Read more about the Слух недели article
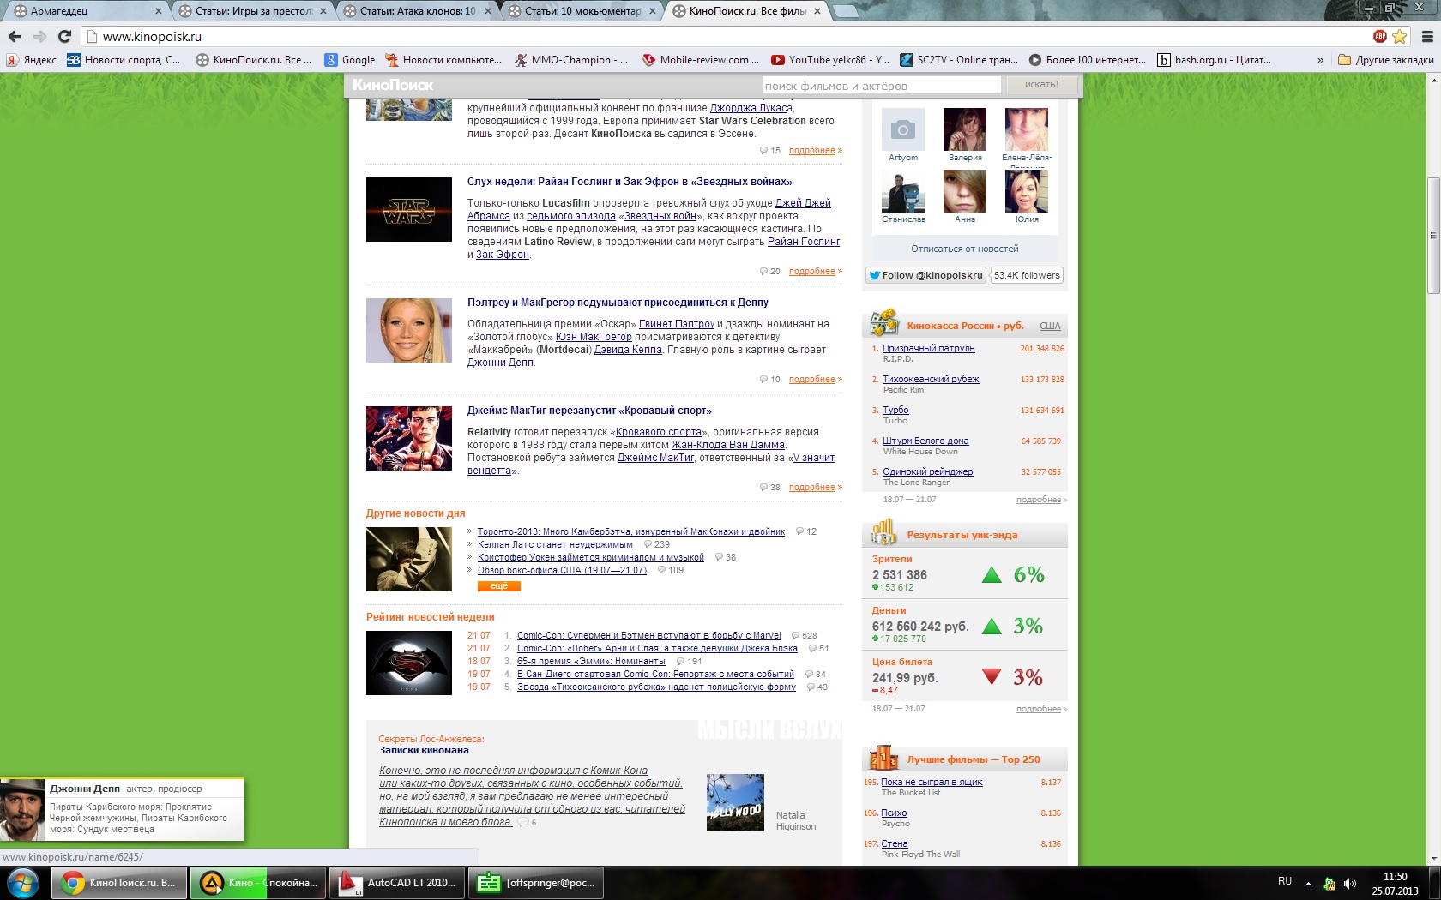Screen dimensions: 1441x900 (812, 271)
